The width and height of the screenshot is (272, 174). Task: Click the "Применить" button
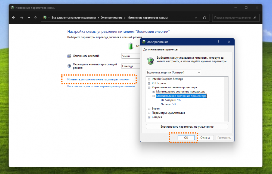click(224, 138)
